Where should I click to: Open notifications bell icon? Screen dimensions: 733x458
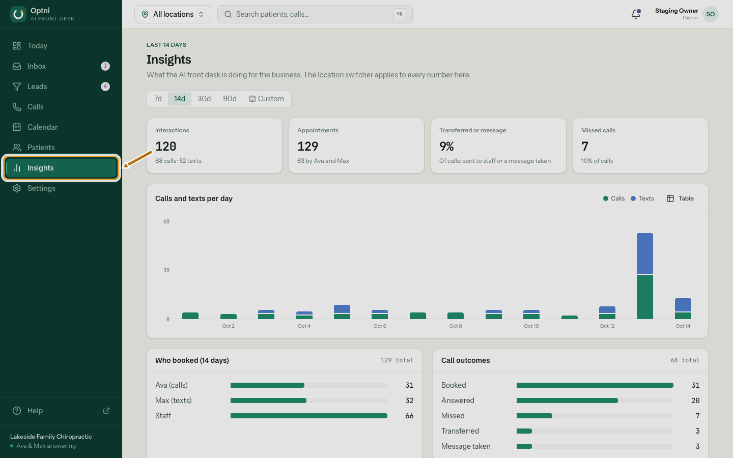(x=636, y=14)
